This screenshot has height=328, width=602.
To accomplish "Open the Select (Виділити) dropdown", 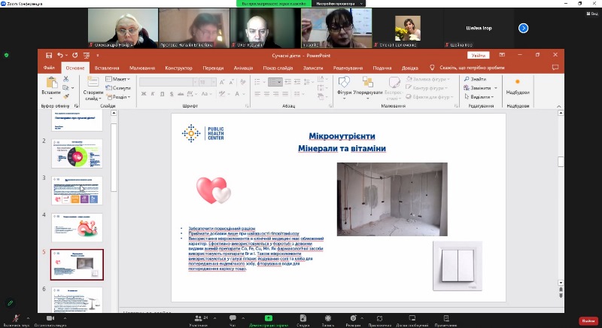I will [479, 96].
